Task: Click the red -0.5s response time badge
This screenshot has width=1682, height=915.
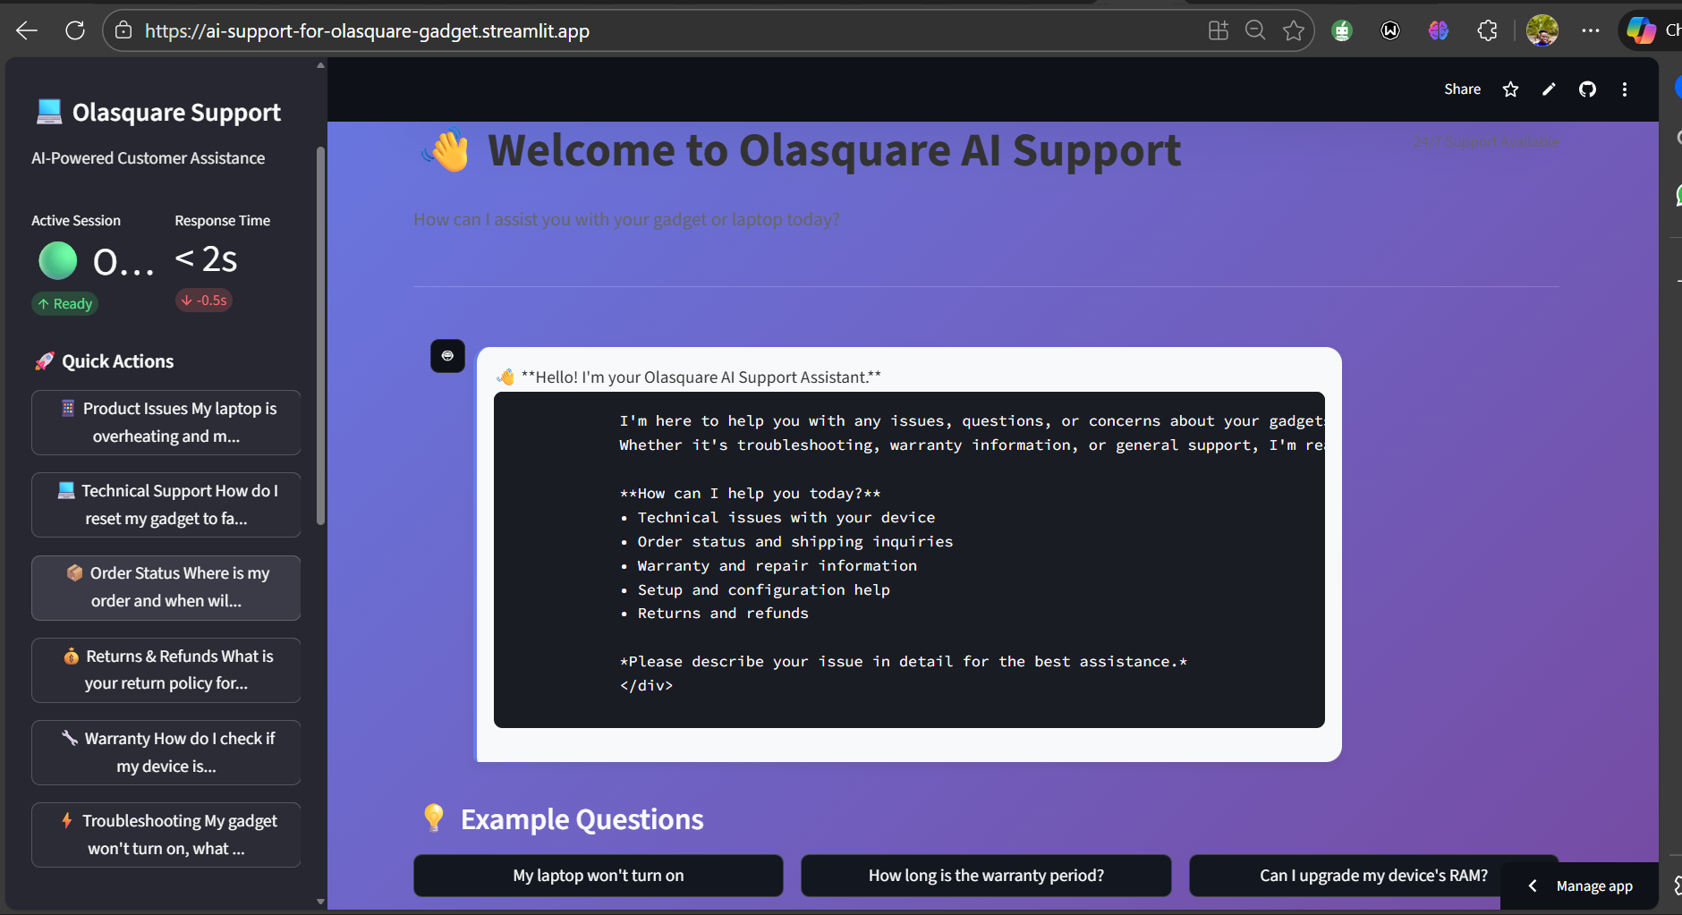Action: click(203, 300)
